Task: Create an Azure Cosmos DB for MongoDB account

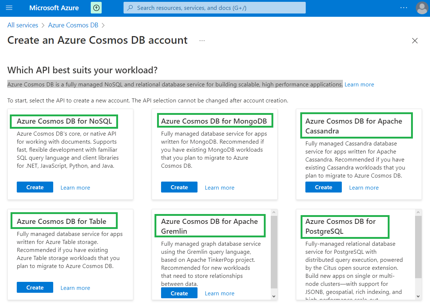Action: click(x=179, y=187)
